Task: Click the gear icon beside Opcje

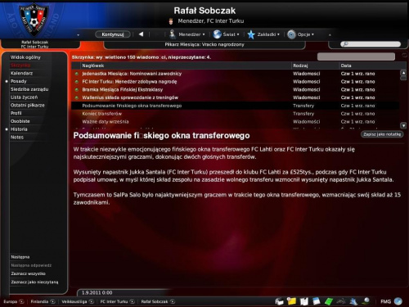Action: coord(291,34)
